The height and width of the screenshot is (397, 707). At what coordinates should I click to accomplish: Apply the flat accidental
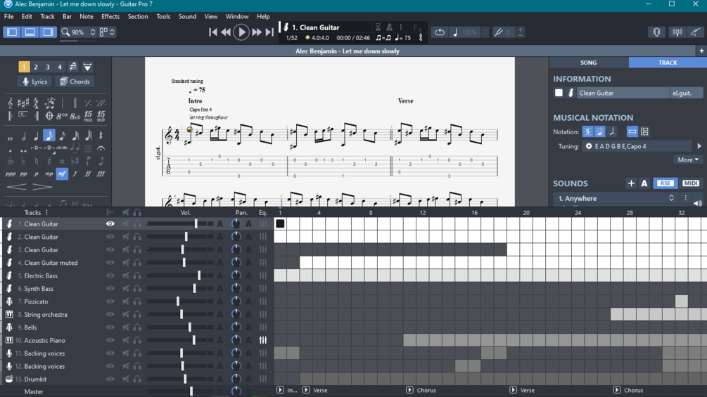tap(23, 161)
